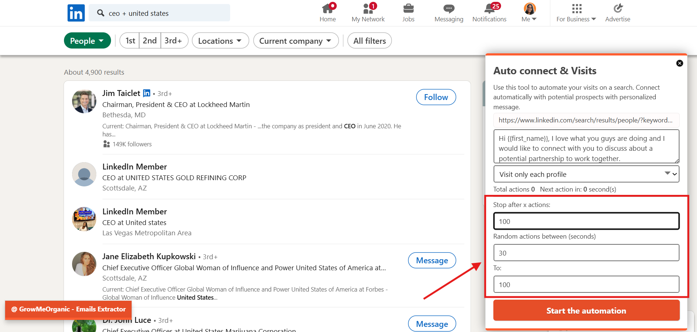
Task: Click the search URL field in panel
Action: [x=586, y=120]
